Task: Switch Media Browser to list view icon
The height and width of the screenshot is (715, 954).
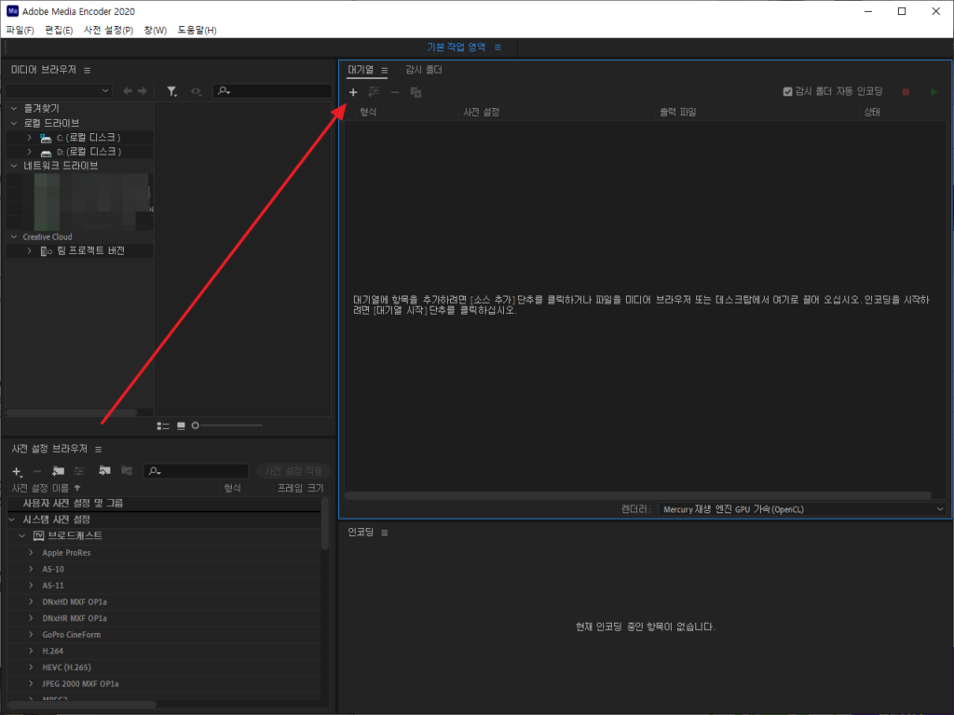Action: point(163,425)
